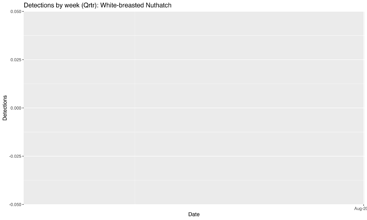This screenshot has height=220, width=367.
Task: Click the horizontal gridline at -0.025
Action: [194, 156]
